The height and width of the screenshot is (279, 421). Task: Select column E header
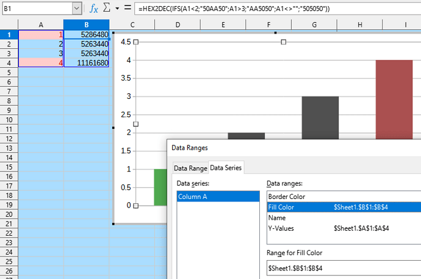click(x=223, y=24)
